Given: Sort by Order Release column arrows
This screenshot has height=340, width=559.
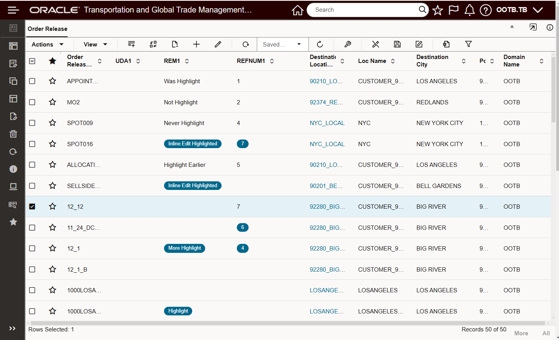Looking at the screenshot, I should (x=99, y=61).
